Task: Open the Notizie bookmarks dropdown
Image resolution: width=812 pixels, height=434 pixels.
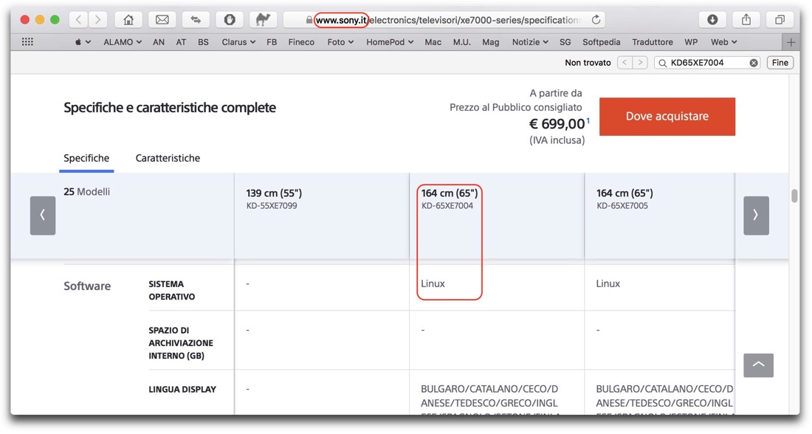Action: [x=530, y=42]
